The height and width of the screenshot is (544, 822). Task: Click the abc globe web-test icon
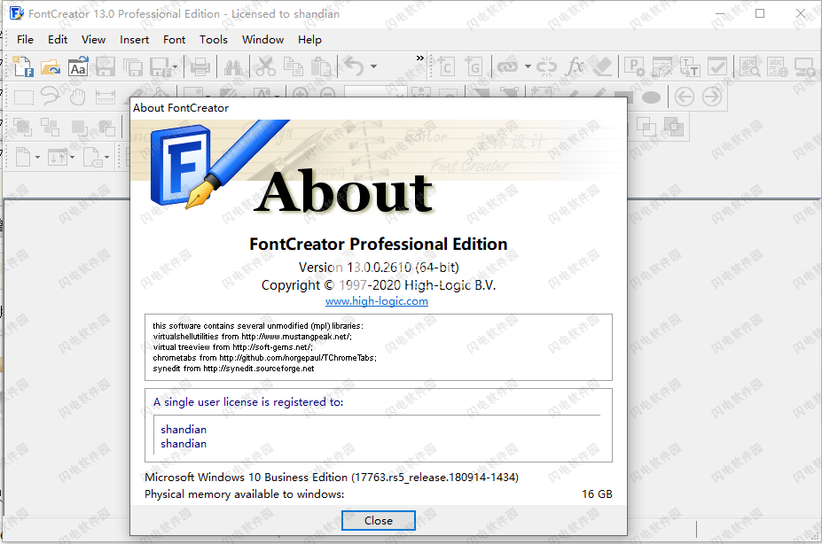[778, 66]
